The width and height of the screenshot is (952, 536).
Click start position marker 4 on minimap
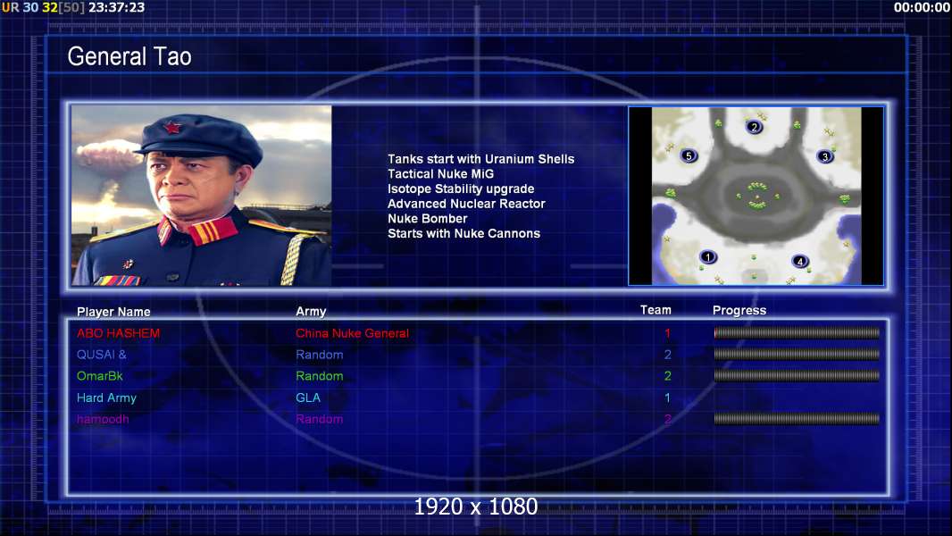pyautogui.click(x=800, y=262)
